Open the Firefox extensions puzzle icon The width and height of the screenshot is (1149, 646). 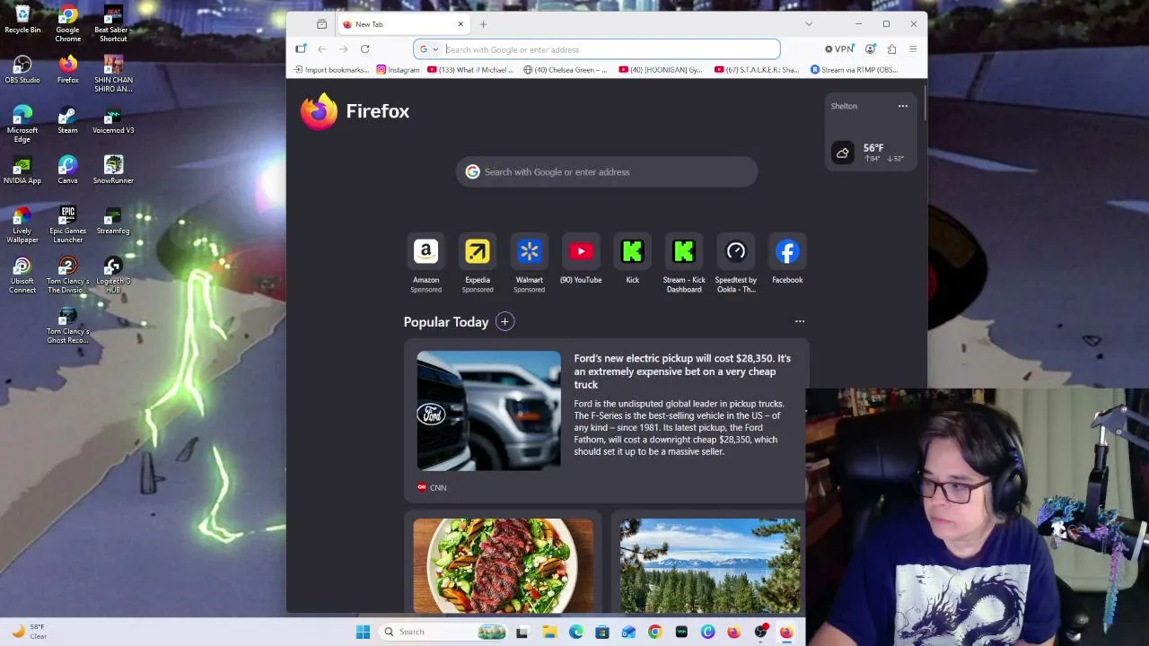pos(891,49)
